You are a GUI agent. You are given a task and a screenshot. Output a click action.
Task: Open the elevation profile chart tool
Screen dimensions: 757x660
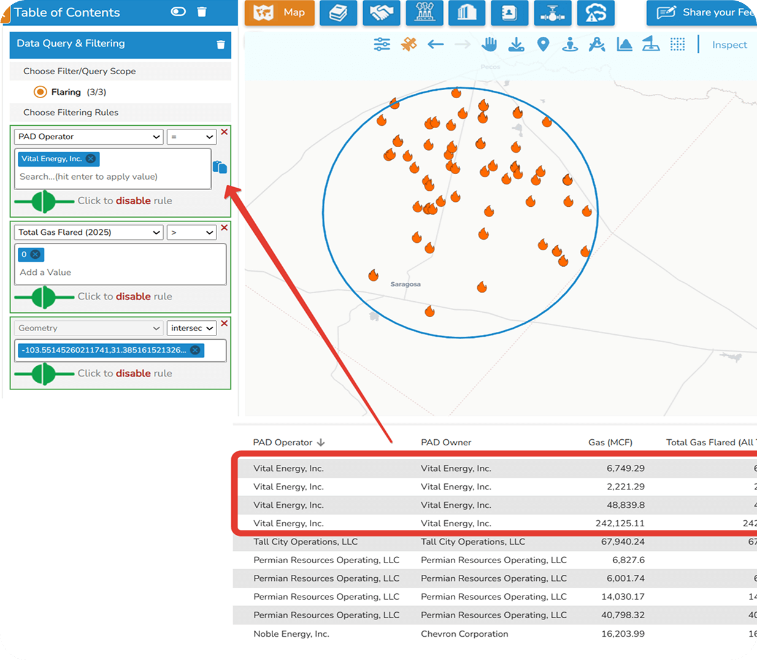pyautogui.click(x=624, y=44)
